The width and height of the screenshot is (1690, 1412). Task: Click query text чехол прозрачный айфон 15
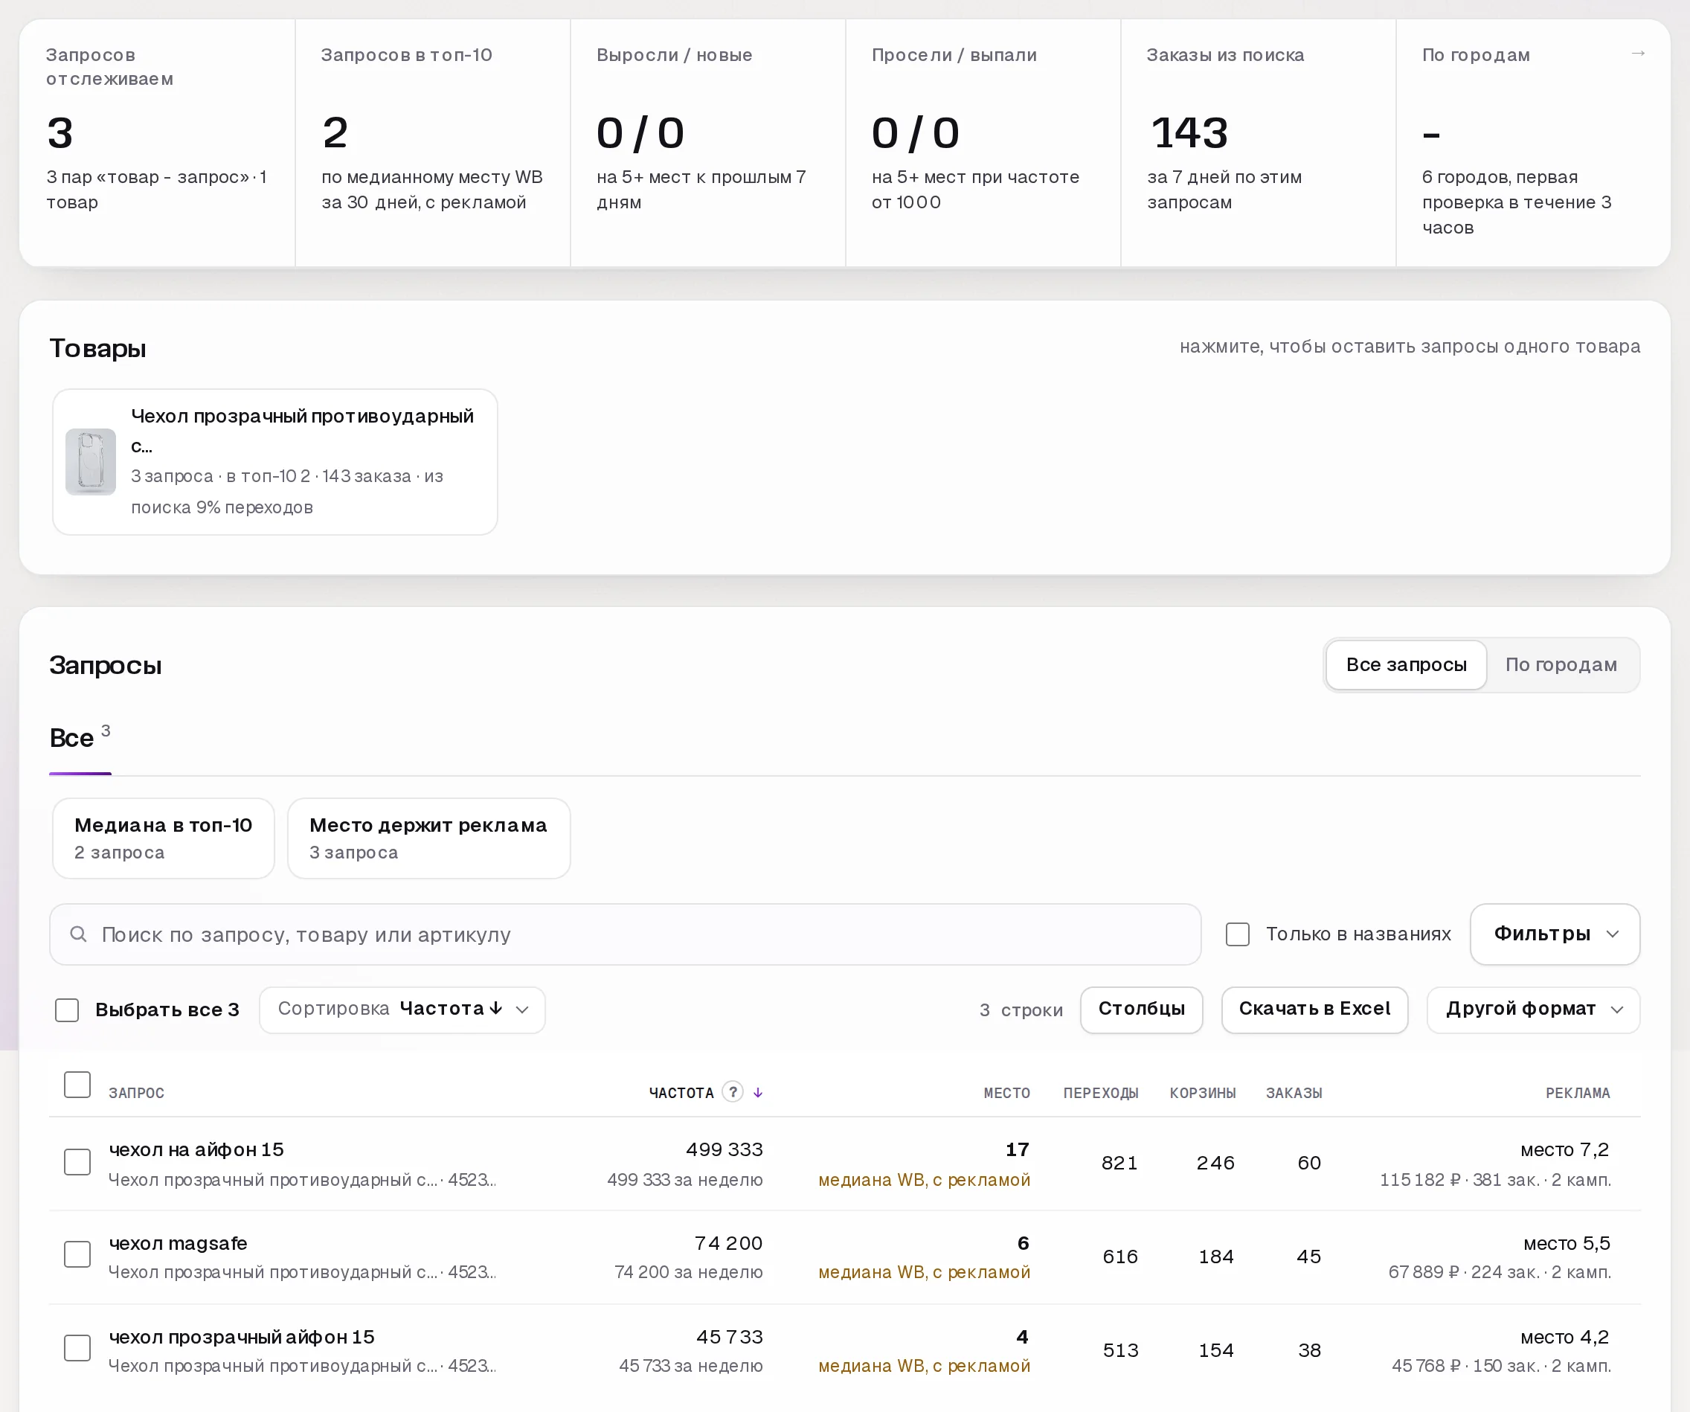pos(242,1337)
